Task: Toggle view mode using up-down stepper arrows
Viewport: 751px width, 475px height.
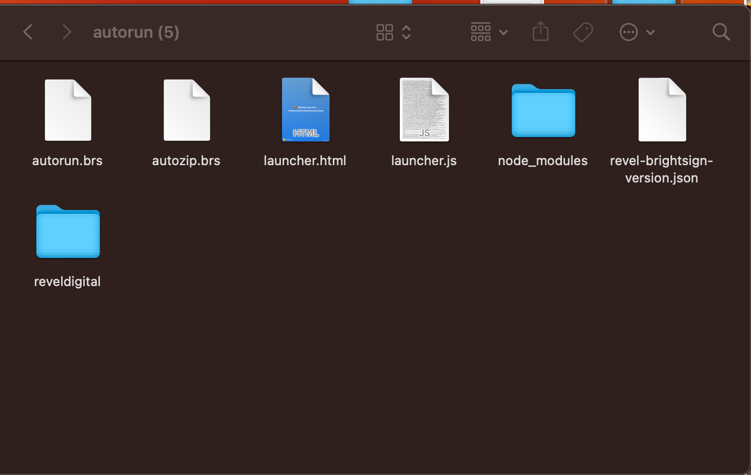Action: 407,32
